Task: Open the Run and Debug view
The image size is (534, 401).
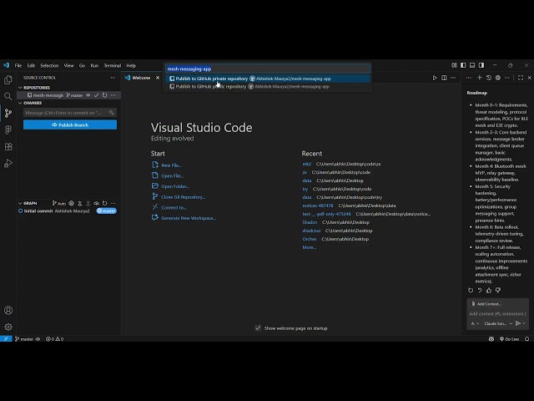Action: click(x=8, y=164)
